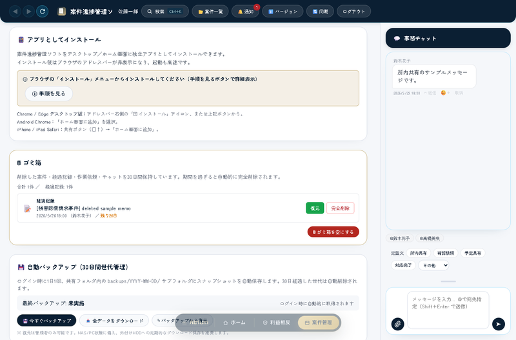516x340 pixels.
Task: Click the 残り26日 remaining days label
Action: coord(108,216)
